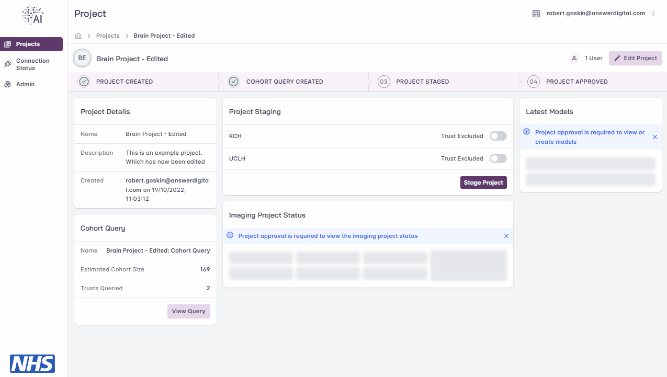Click the AI logo in the sidebar
The width and height of the screenshot is (667, 377).
click(33, 15)
